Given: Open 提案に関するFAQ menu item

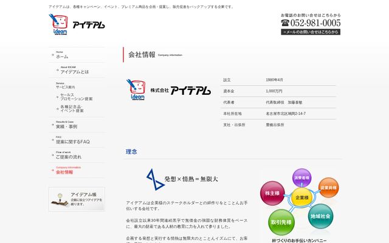Looking at the screenshot, I should click(73, 142).
